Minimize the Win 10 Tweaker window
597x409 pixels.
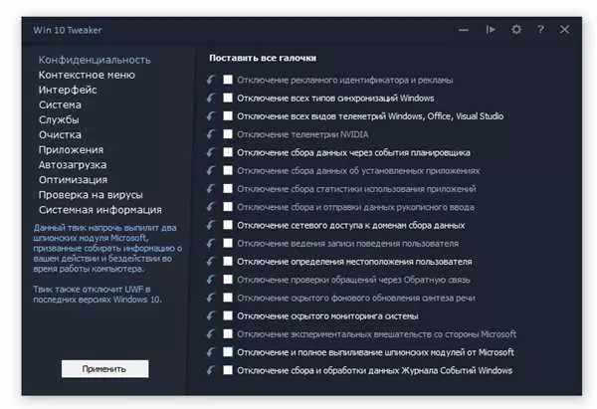(464, 30)
